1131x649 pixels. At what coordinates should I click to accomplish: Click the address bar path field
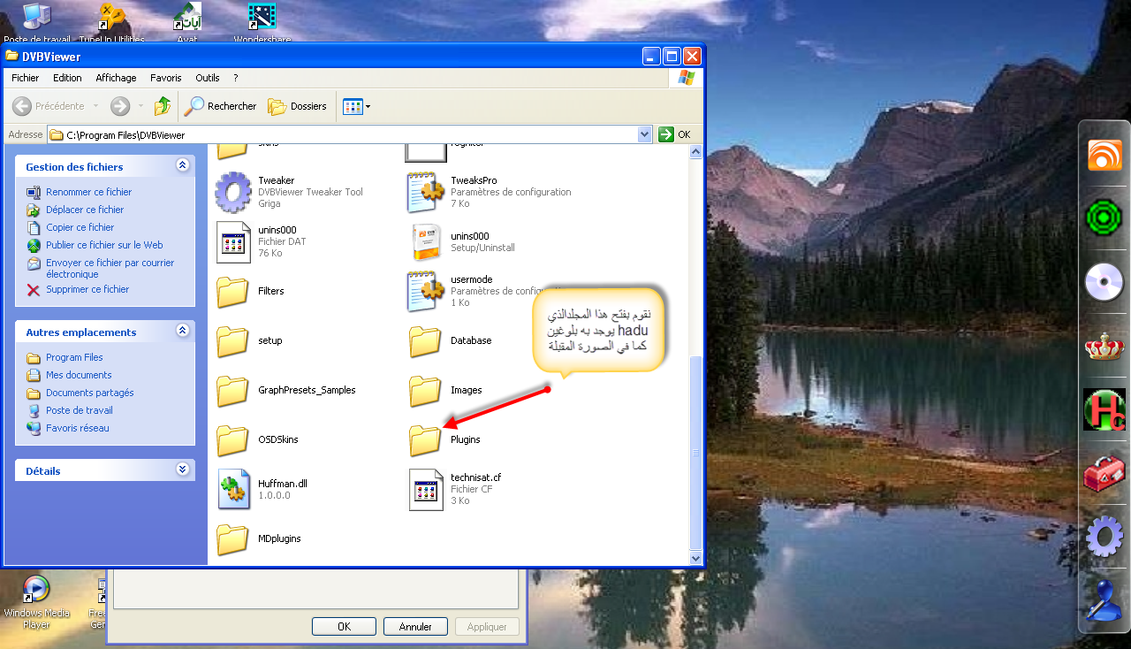click(x=345, y=134)
